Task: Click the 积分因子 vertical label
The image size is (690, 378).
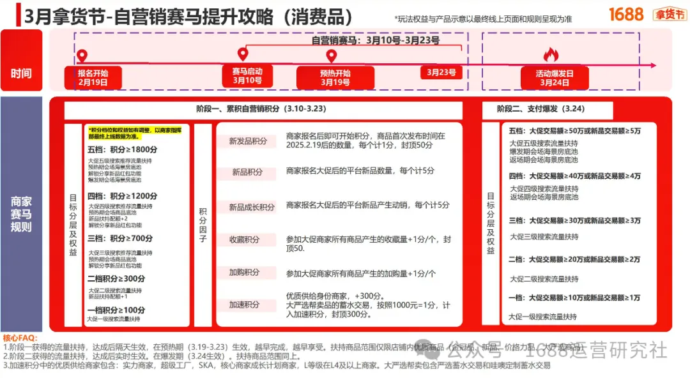Action: tap(203, 225)
